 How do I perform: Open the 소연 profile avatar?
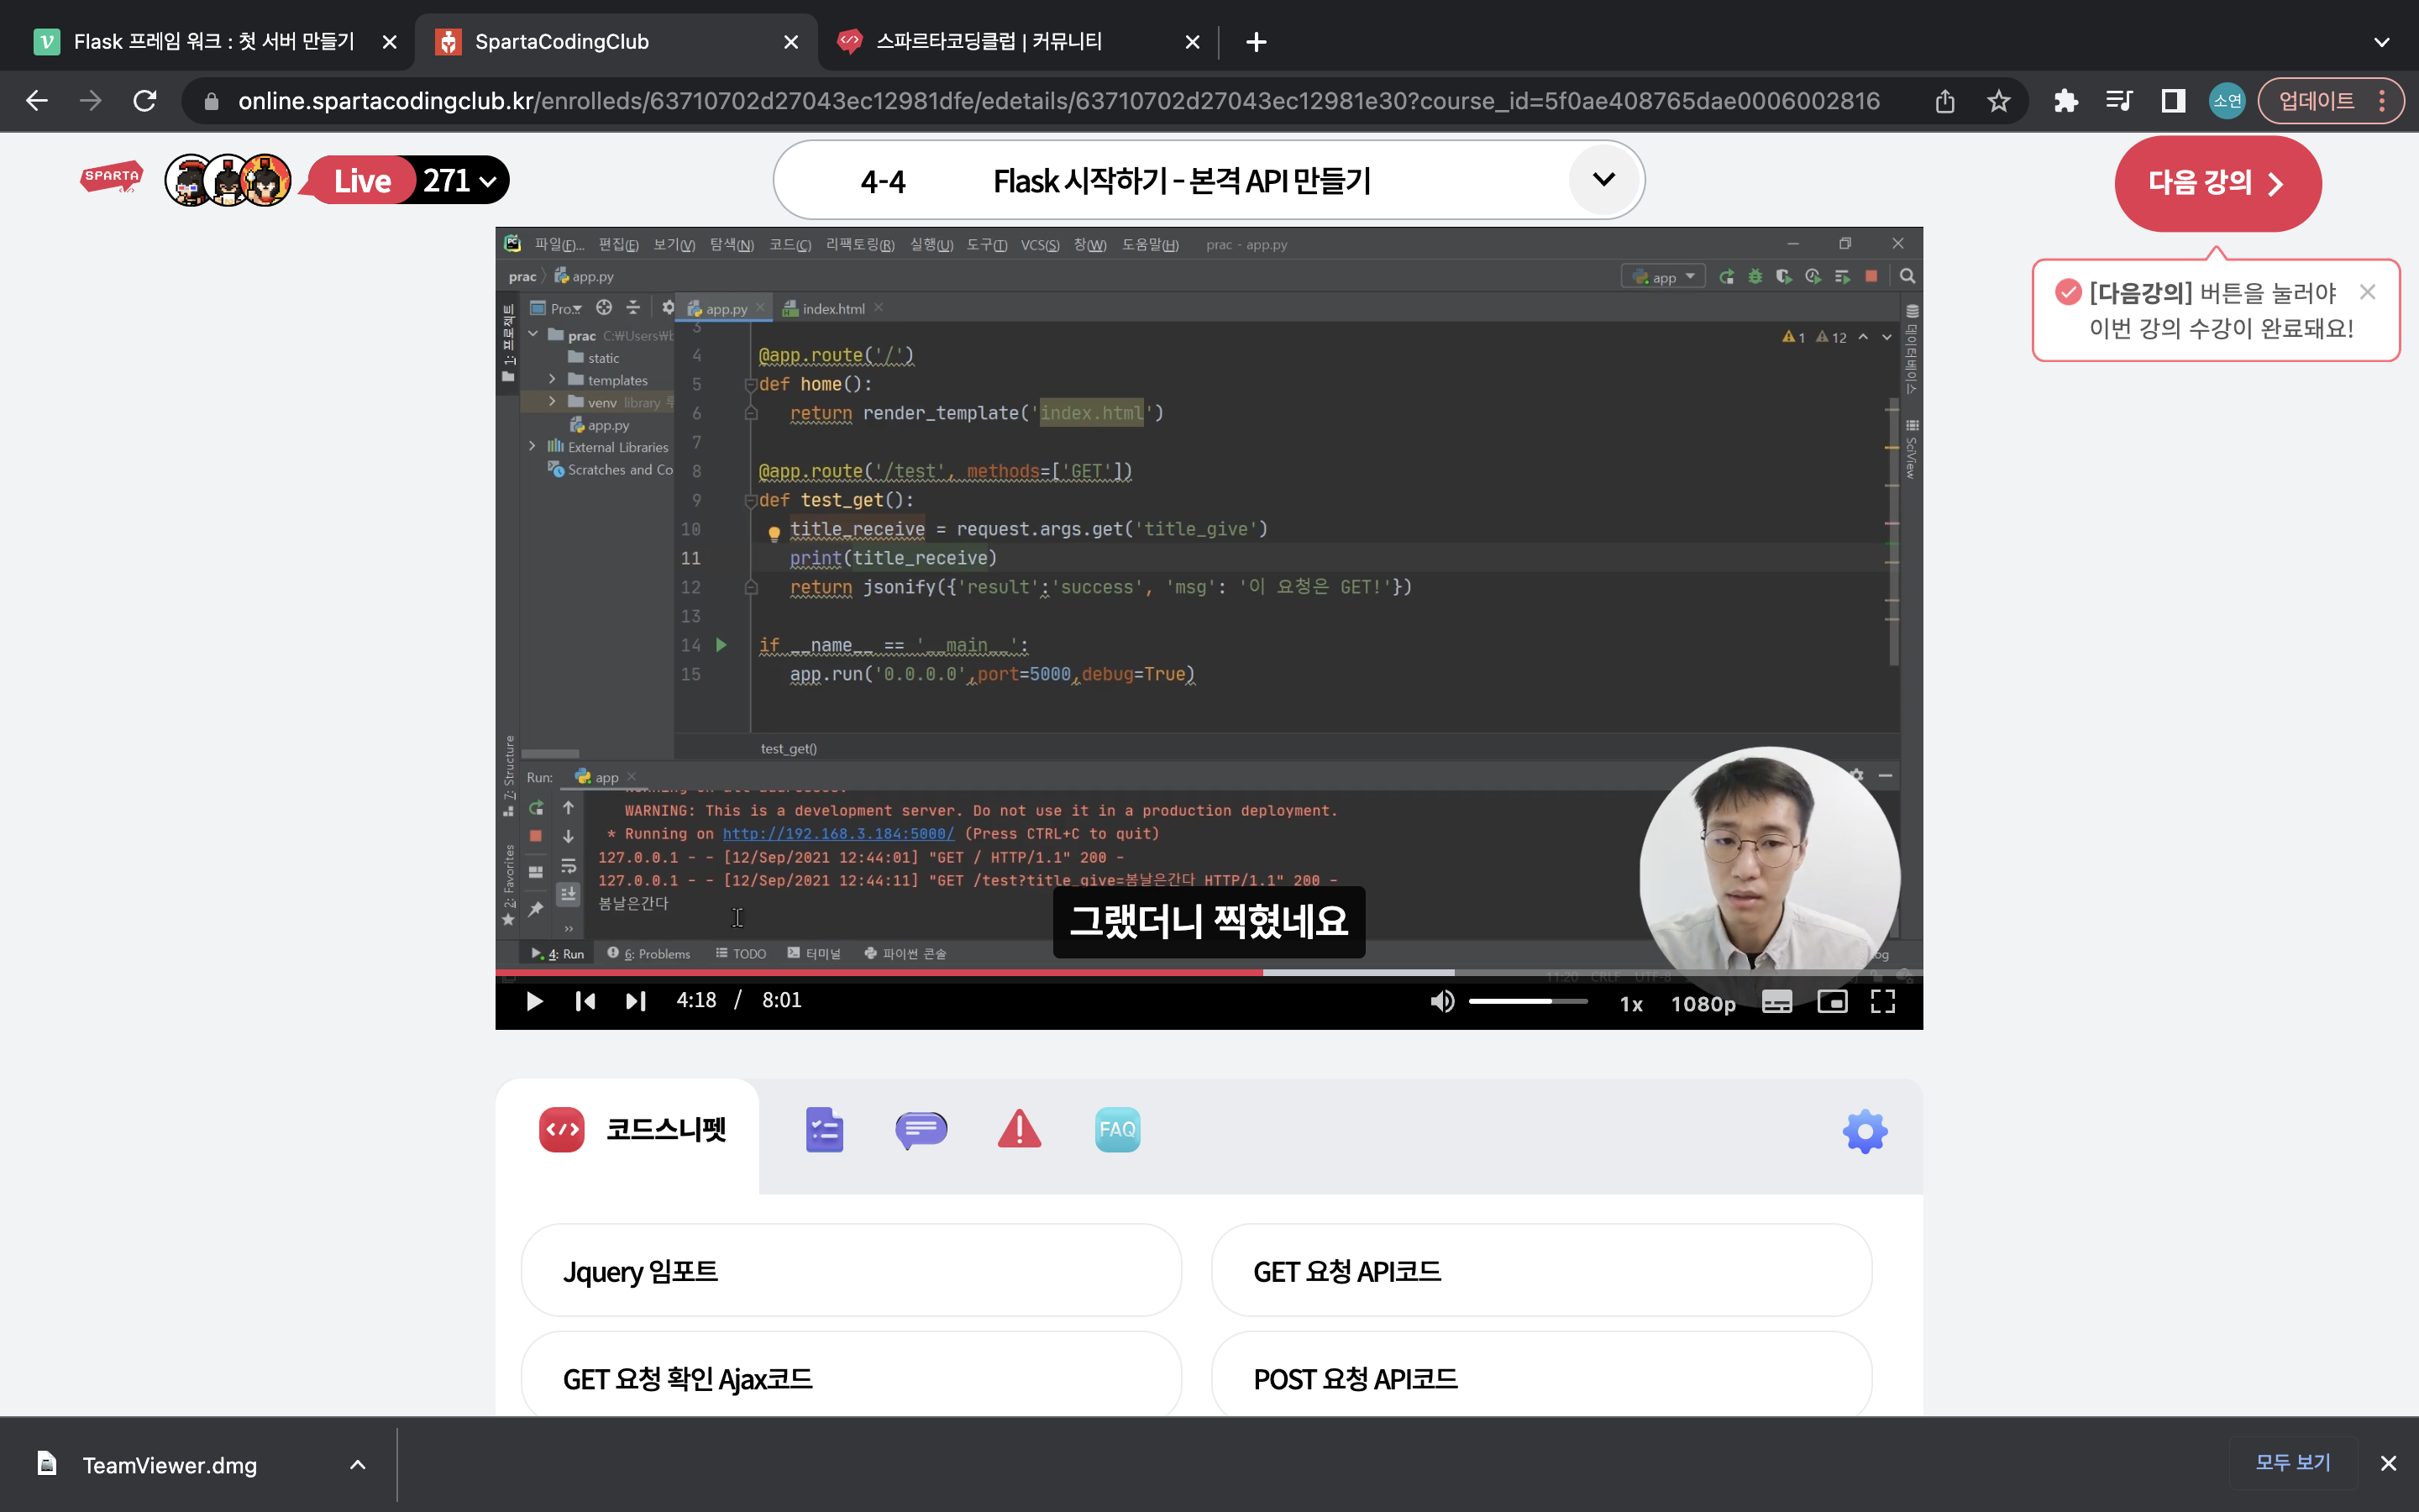point(2227,101)
